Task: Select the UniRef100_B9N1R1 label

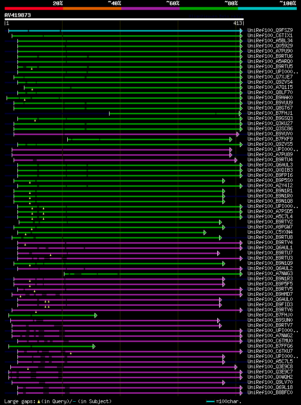Action: [x=270, y=191]
